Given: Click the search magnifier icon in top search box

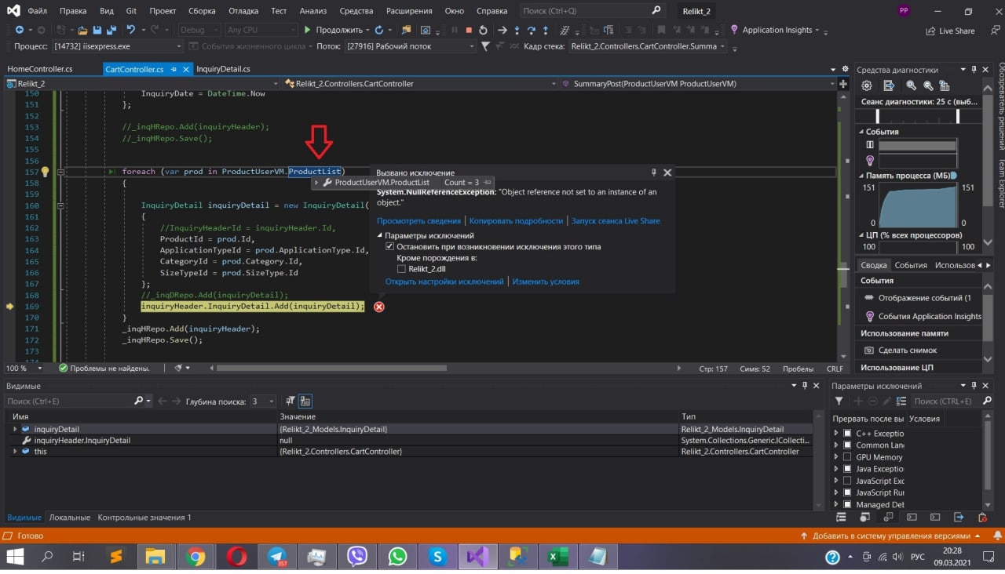Looking at the screenshot, I should coord(656,11).
